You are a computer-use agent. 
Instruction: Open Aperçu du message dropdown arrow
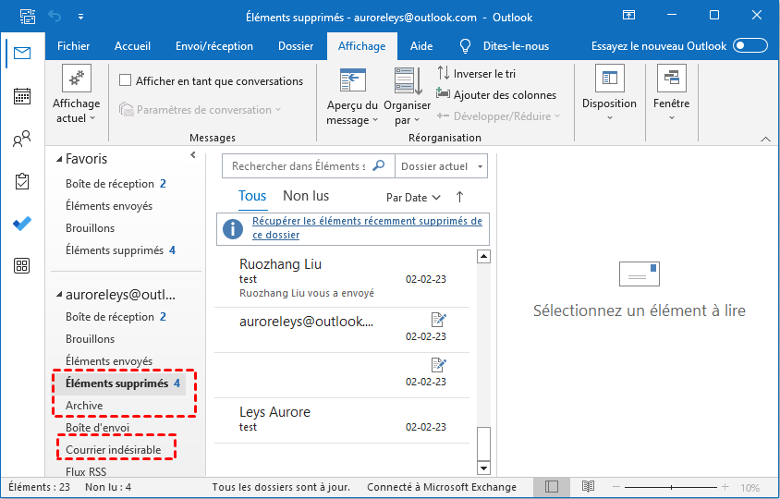(375, 120)
